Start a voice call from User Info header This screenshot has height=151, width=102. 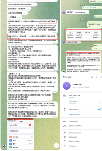click(x=92, y=77)
